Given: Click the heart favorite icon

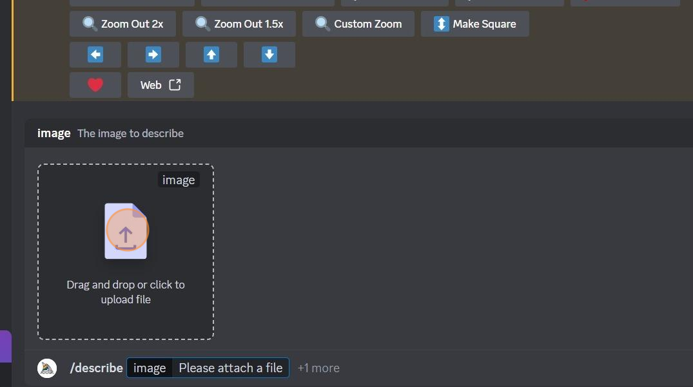Looking at the screenshot, I should click(95, 84).
